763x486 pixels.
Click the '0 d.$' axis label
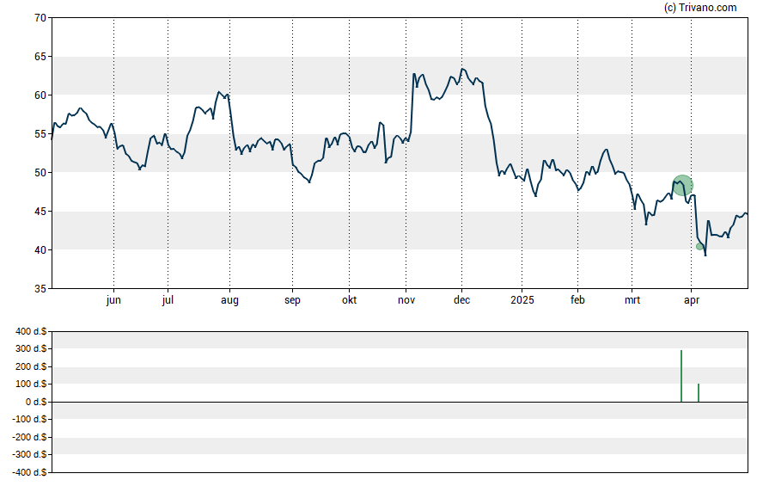pyautogui.click(x=36, y=402)
